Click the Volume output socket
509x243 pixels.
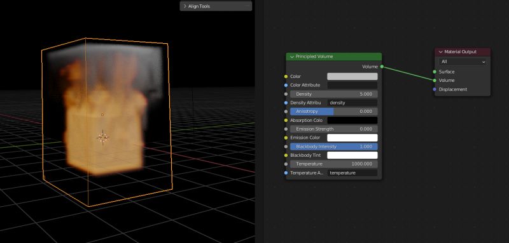pyautogui.click(x=382, y=67)
